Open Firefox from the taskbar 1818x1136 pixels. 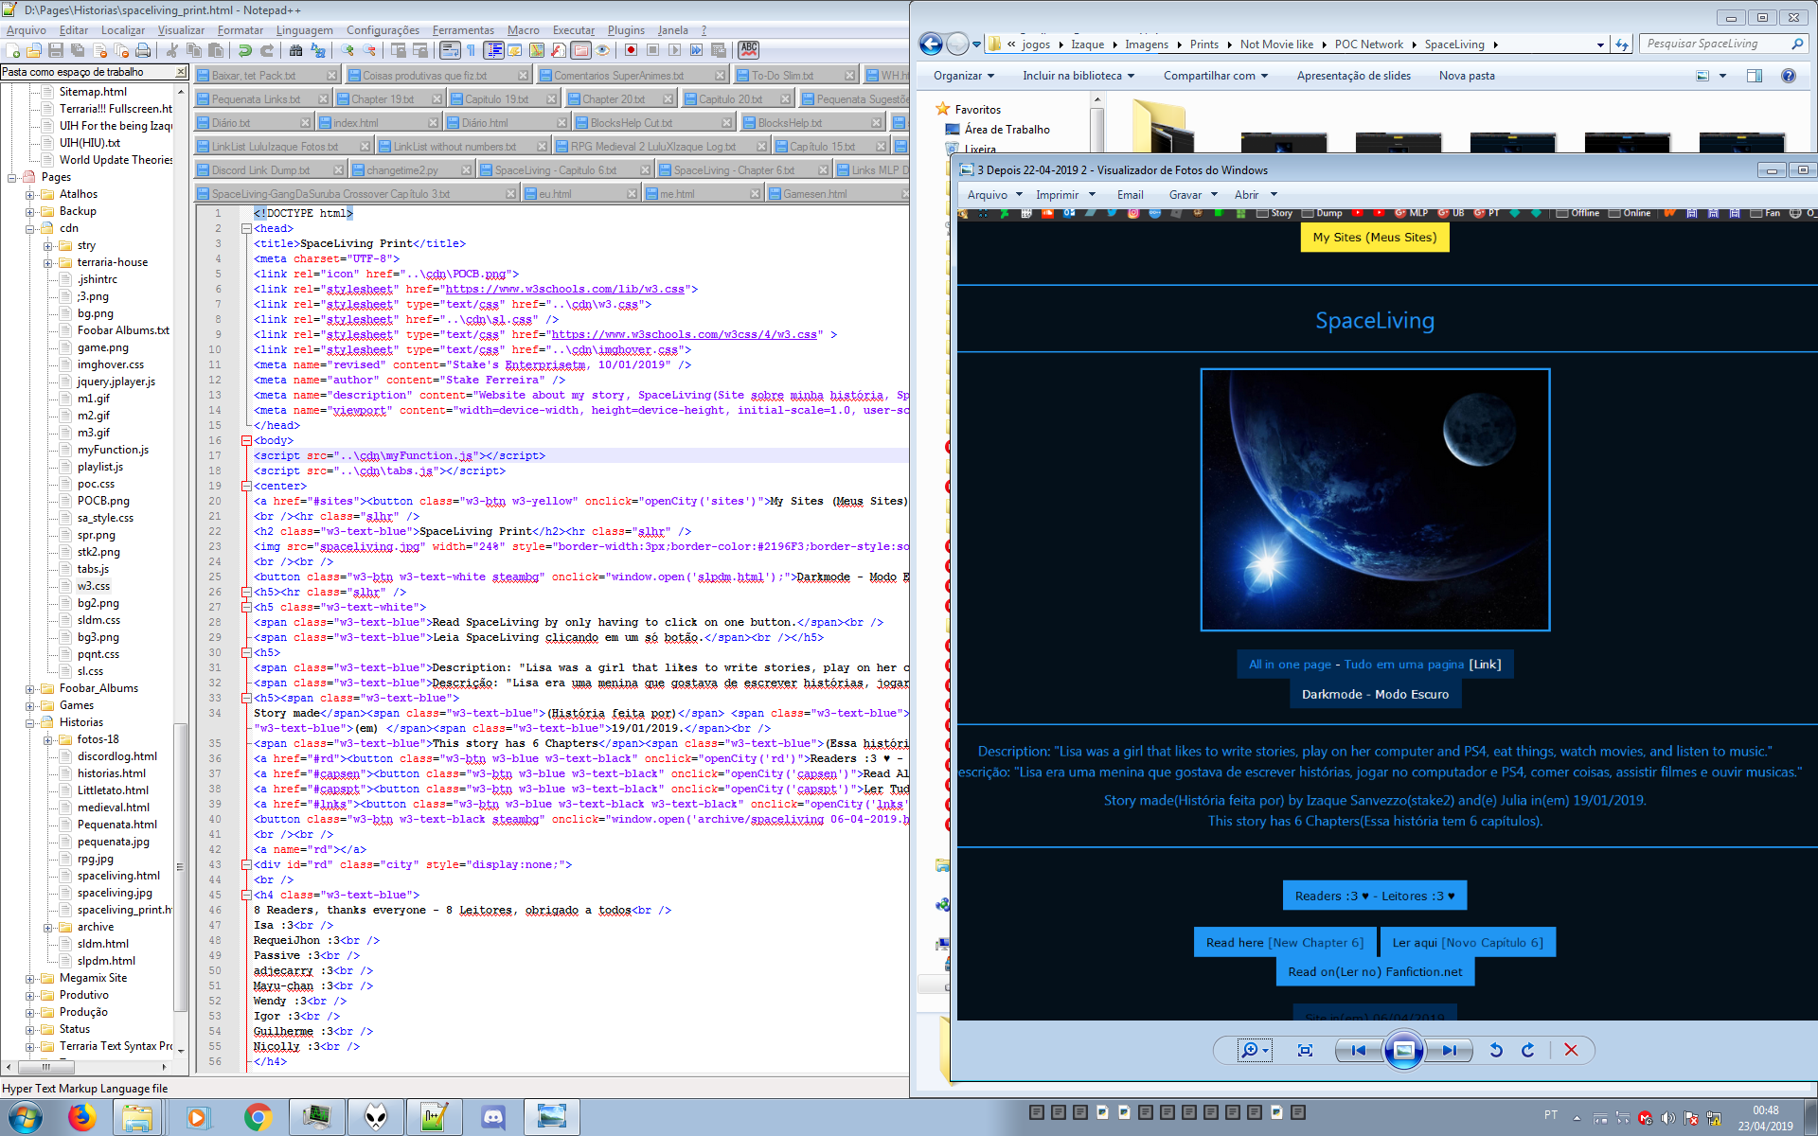coord(81,1117)
